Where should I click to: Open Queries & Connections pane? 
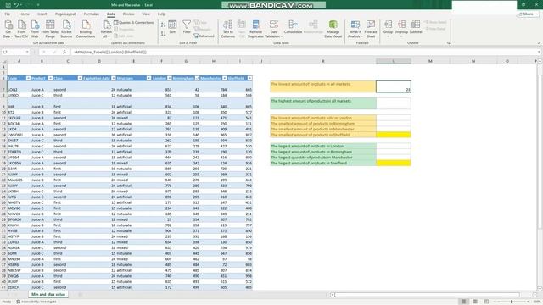click(134, 23)
